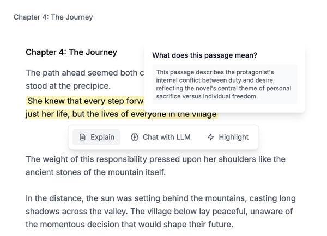Click the "What does this passage mean?" popover title

[x=204, y=55]
